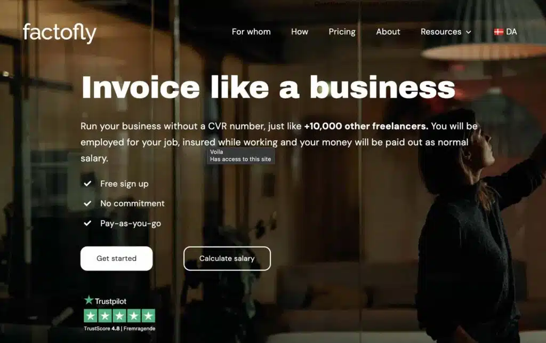This screenshot has height=343, width=546.
Task: Click checkmark beside Pay-as-you-go
Action: point(87,223)
